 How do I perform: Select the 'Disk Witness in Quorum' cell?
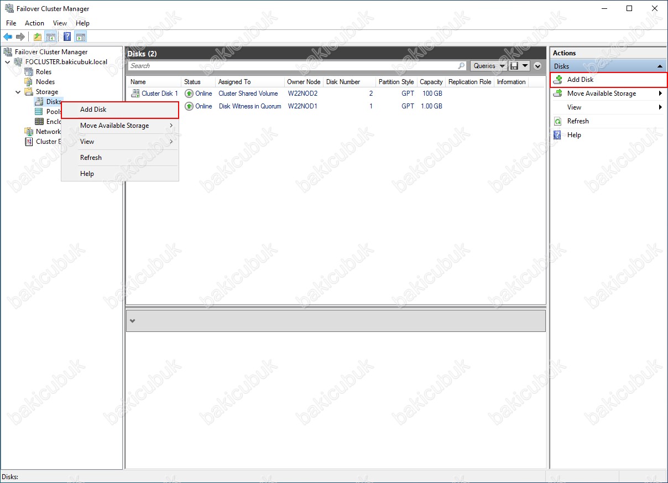(250, 106)
